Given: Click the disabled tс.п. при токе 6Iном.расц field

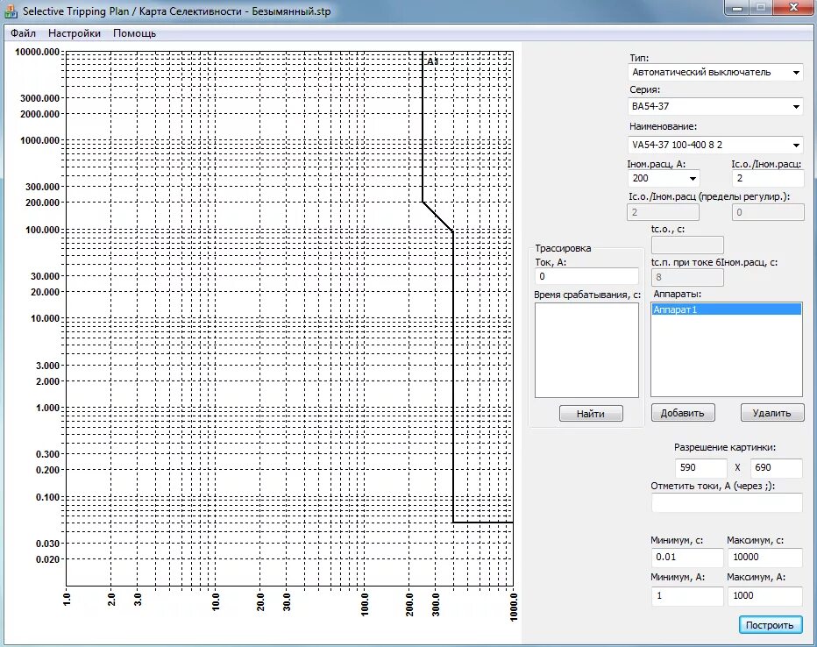Looking at the screenshot, I should [x=687, y=277].
